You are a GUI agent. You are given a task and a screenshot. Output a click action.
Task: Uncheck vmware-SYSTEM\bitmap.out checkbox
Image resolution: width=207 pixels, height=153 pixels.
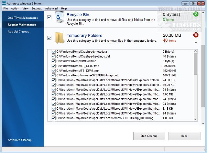pyautogui.click(x=53, y=75)
